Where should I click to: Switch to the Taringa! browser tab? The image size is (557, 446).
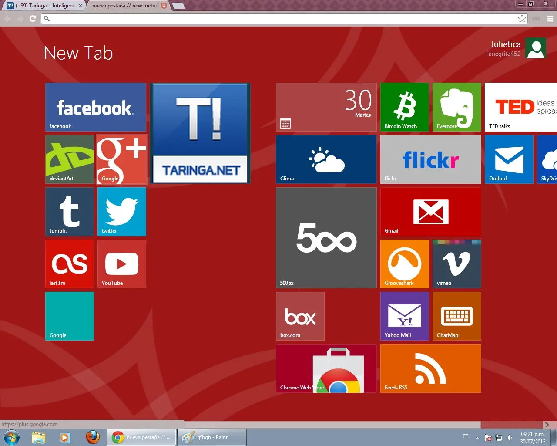(x=44, y=6)
